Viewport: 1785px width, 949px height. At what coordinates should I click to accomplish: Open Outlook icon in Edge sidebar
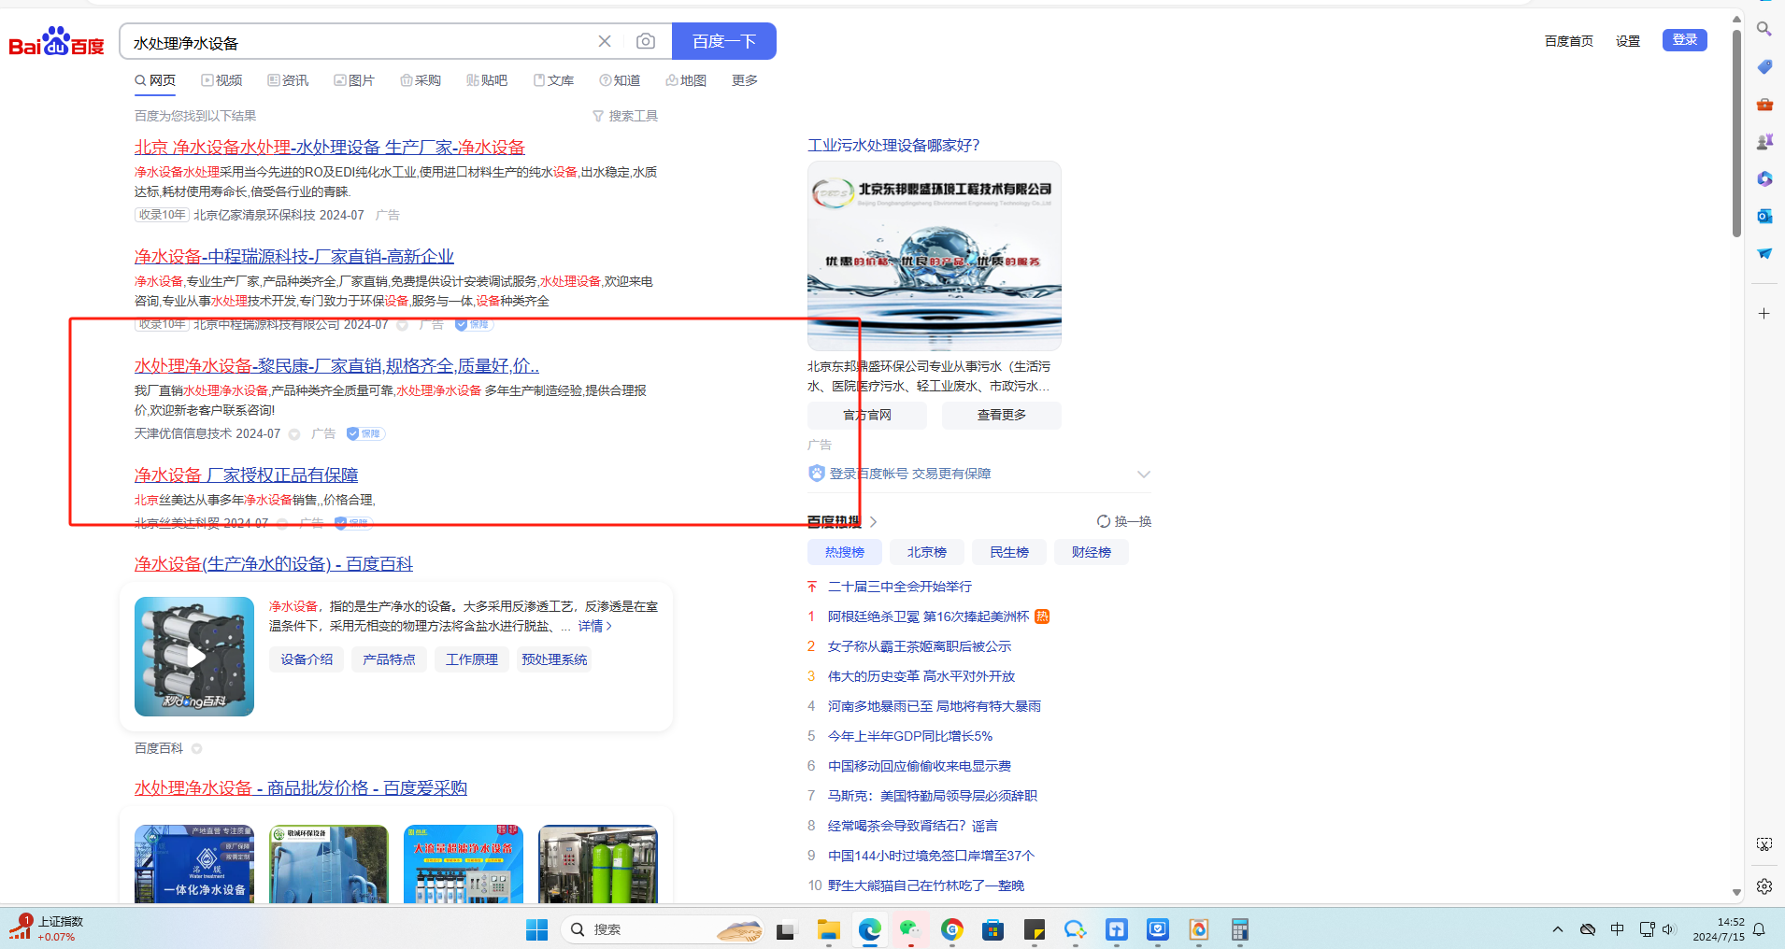pyautogui.click(x=1764, y=216)
